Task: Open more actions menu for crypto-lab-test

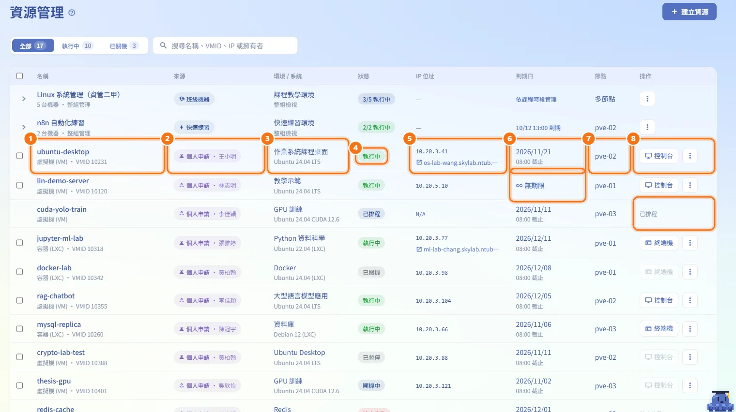Action: pos(690,357)
